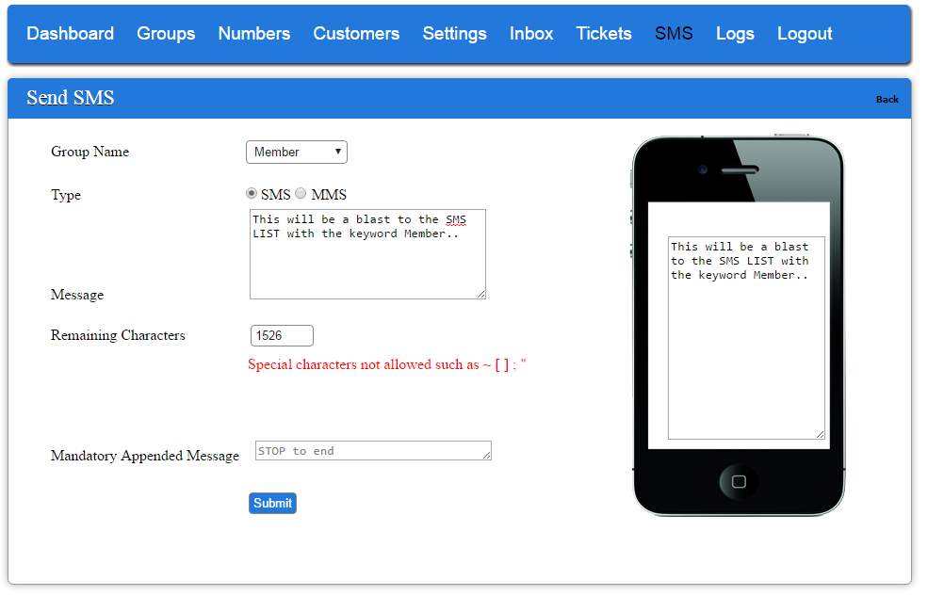
Task: Focus the Mandatory Appended Message box
Action: coord(373,451)
